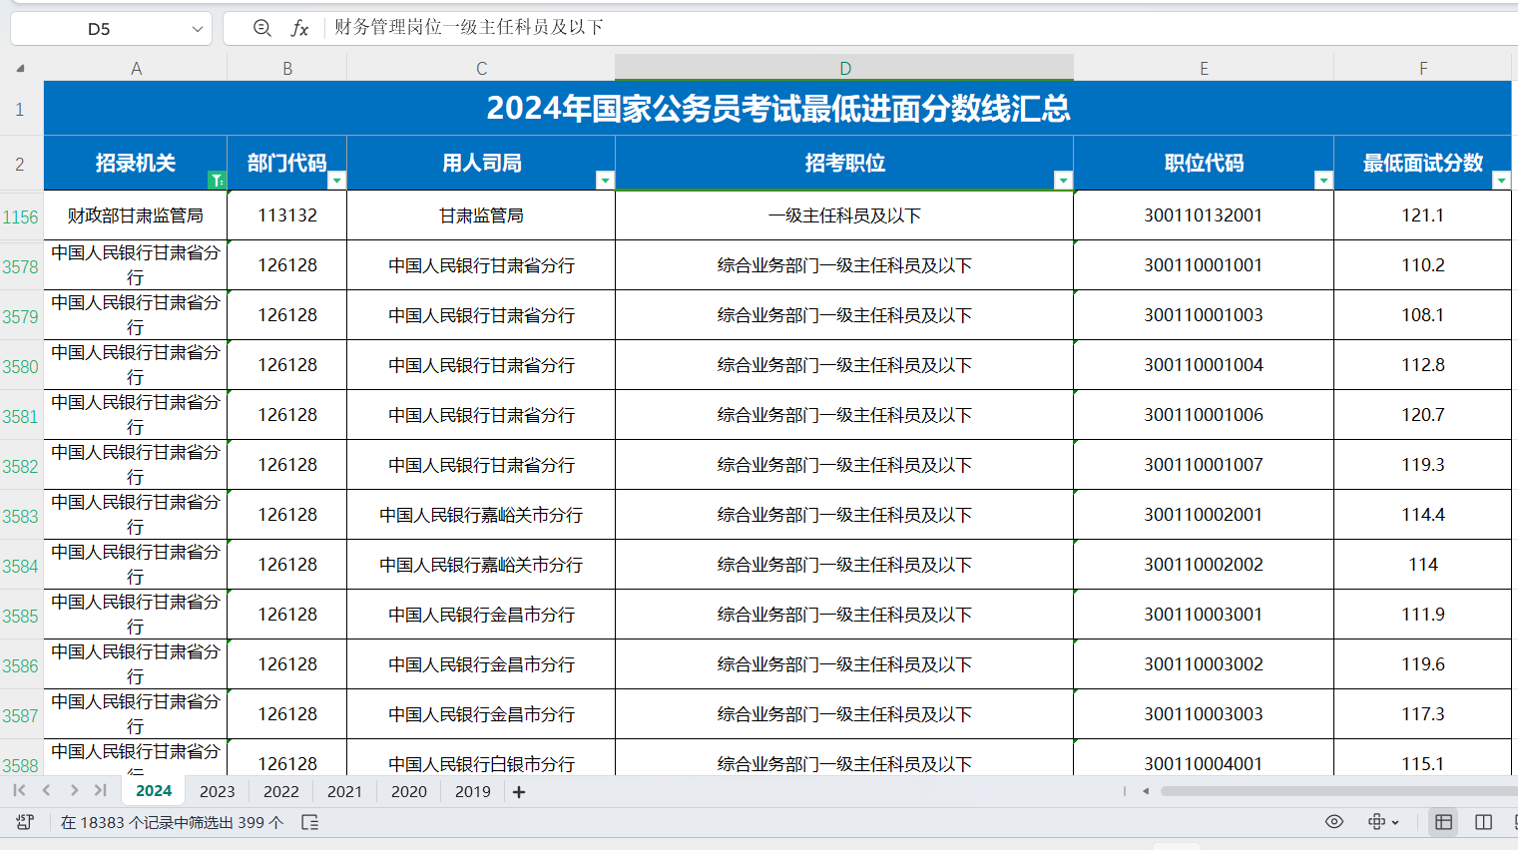Switch to normal view icon
This screenshot has width=1518, height=850.
(1443, 822)
